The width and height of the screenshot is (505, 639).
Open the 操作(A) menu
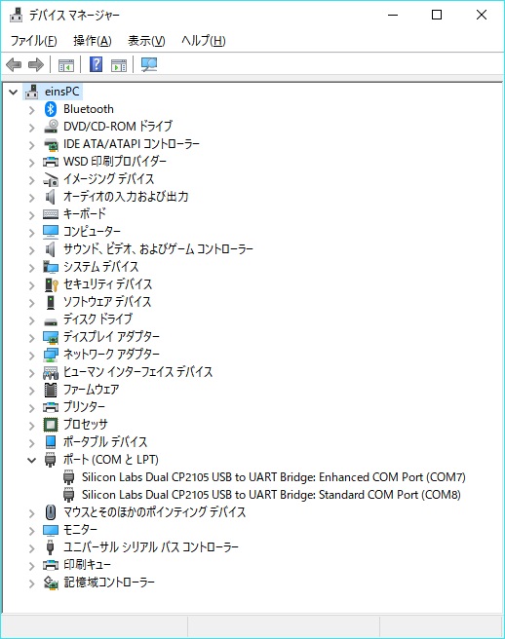(93, 41)
